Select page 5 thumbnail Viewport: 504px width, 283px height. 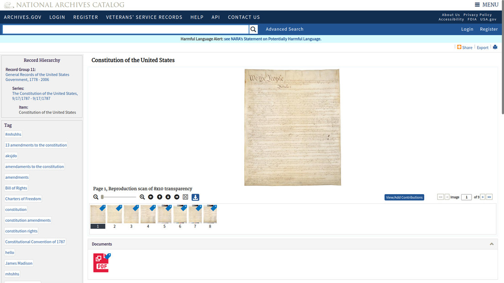(164, 214)
